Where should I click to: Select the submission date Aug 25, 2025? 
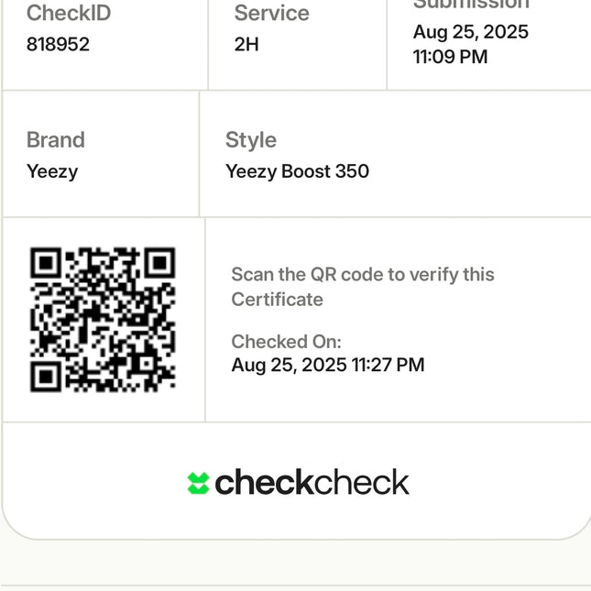click(x=471, y=32)
